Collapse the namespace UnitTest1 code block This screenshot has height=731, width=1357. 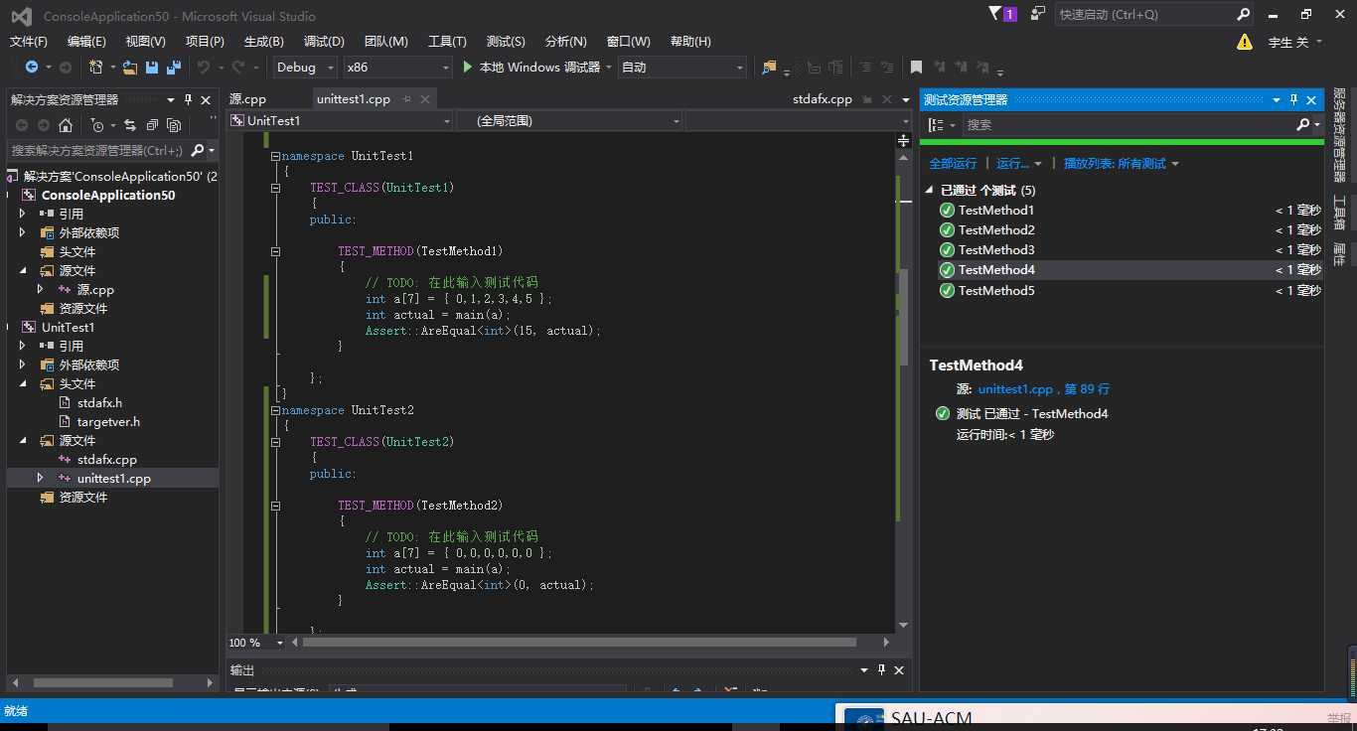point(275,156)
